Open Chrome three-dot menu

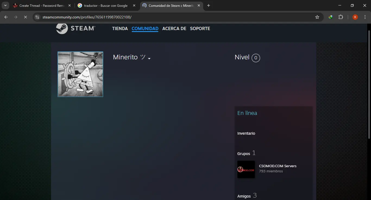tap(365, 17)
